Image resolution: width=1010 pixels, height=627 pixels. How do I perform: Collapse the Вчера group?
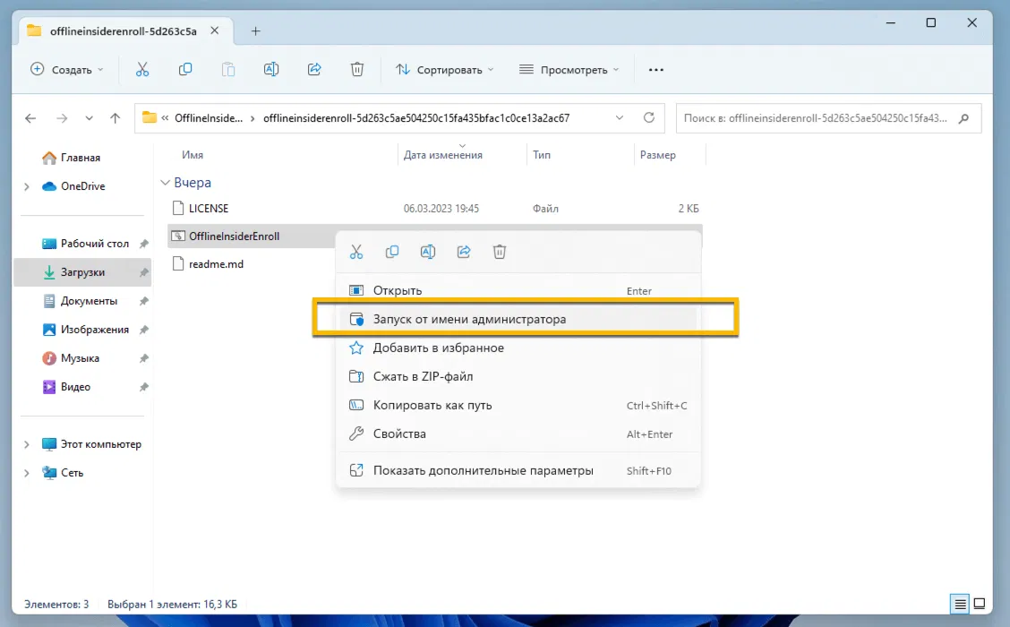click(165, 183)
